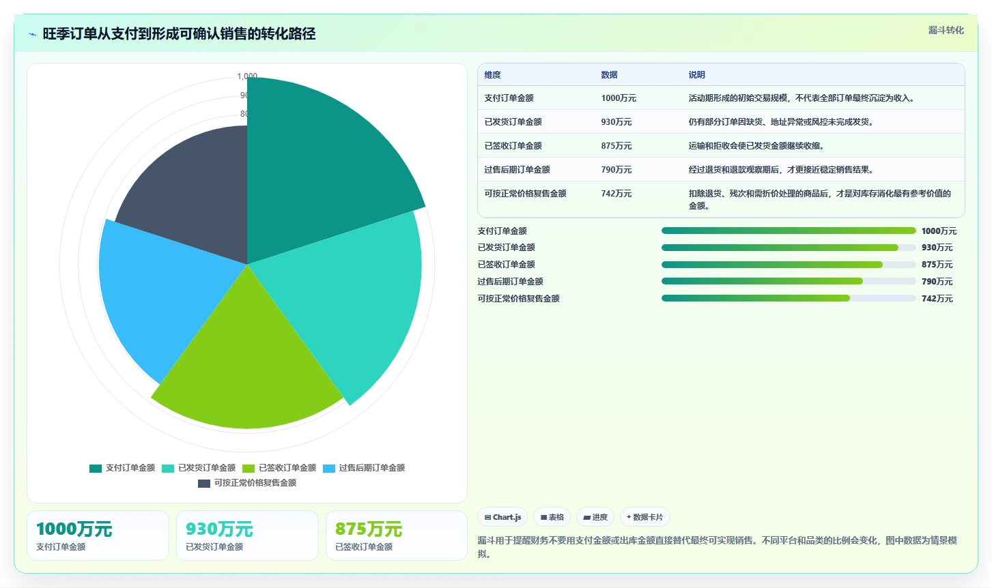Select the 数据卡片 chip
Viewport: 992px width, 588px height.
point(644,517)
